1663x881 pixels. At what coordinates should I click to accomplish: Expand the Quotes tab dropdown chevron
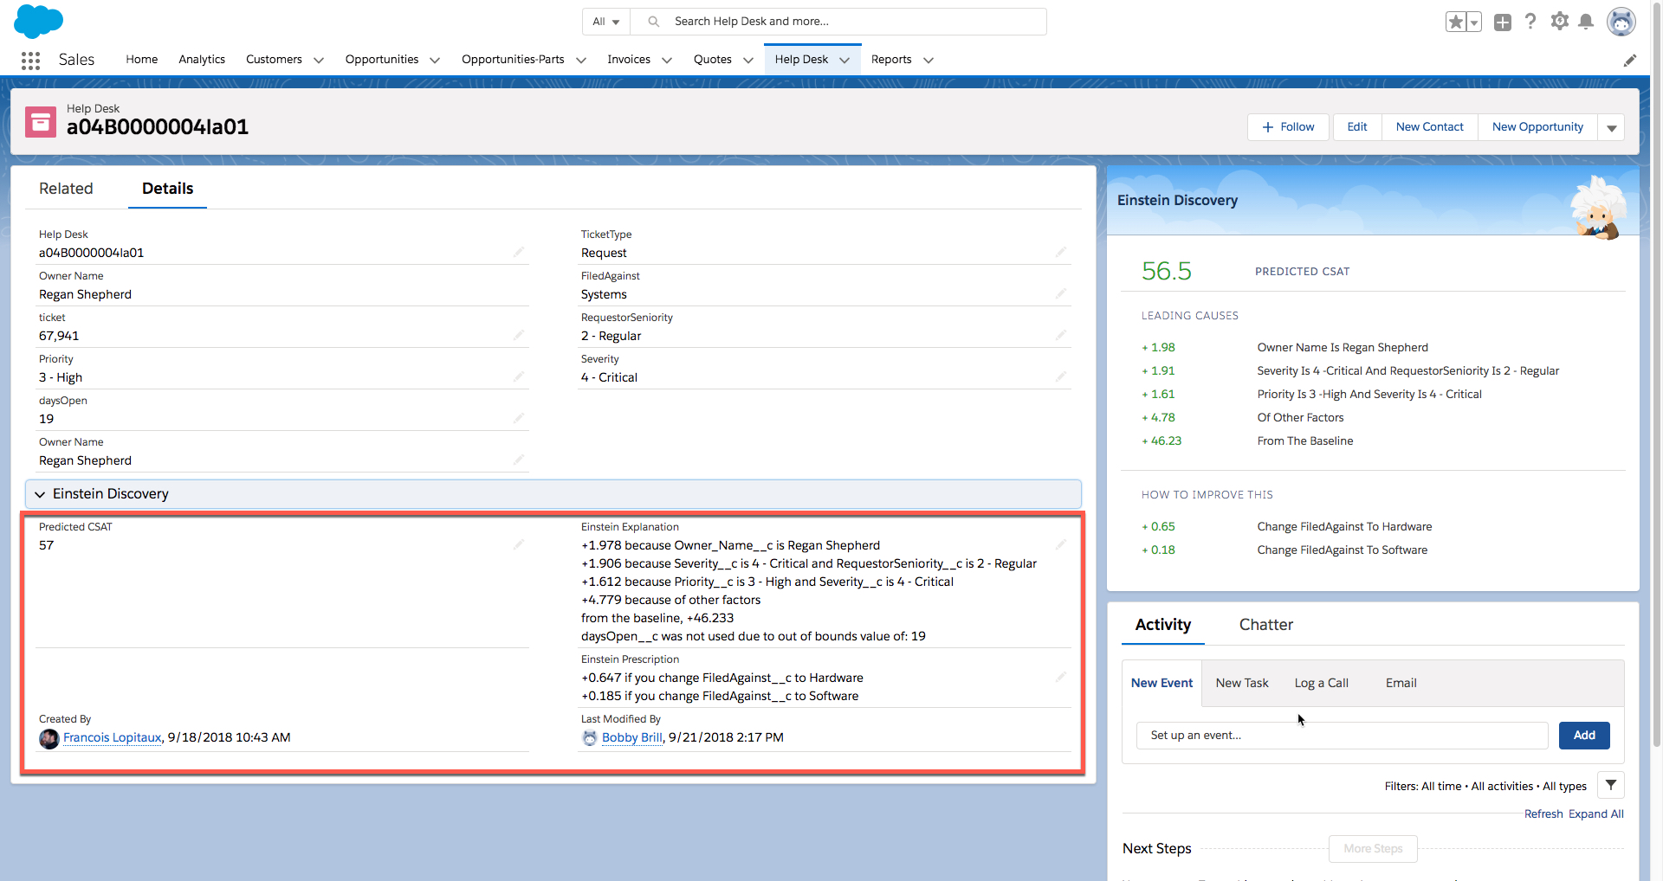(x=748, y=60)
